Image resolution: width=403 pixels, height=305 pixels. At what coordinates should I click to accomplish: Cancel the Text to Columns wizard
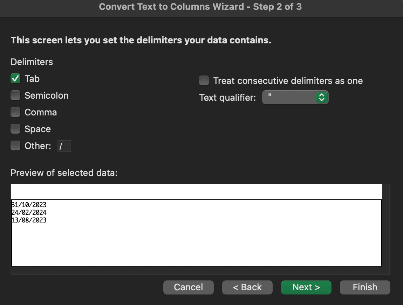pos(188,287)
